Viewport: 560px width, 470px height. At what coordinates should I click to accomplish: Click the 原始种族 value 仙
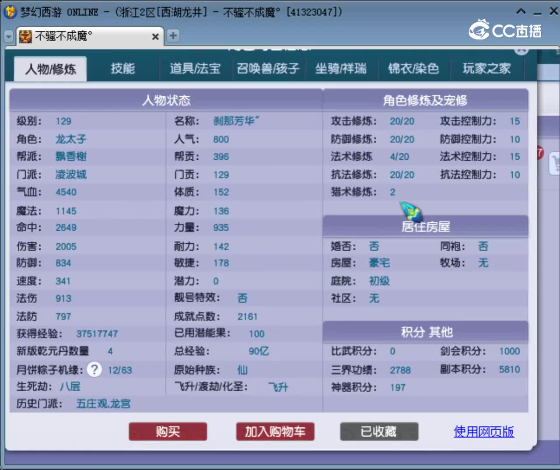242,370
